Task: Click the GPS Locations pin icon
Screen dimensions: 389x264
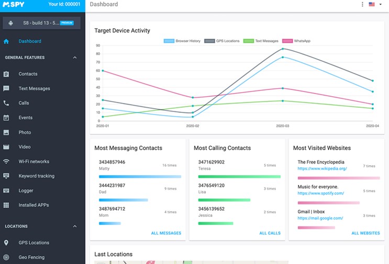Action: [x=6, y=243]
